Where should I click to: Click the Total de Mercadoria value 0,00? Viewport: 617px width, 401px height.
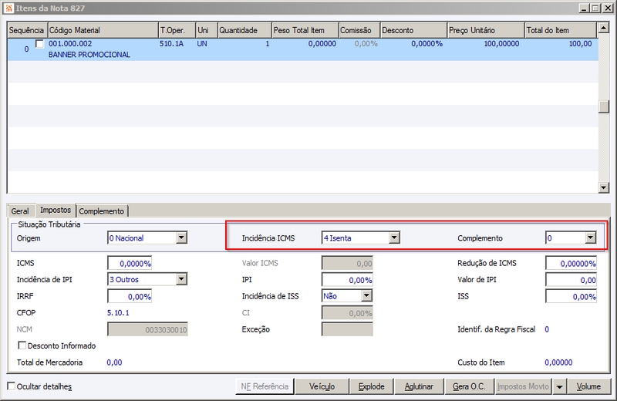[x=114, y=362]
